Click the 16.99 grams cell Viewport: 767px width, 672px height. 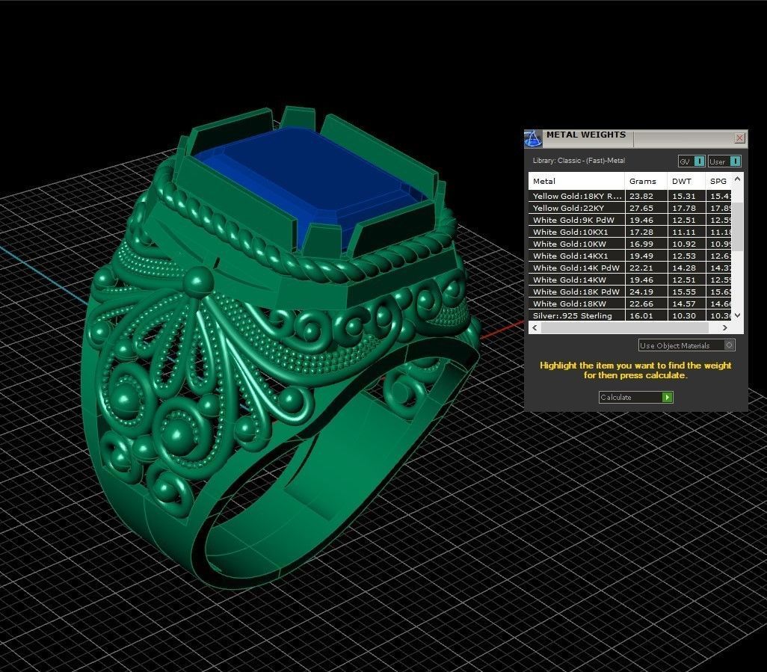point(646,244)
